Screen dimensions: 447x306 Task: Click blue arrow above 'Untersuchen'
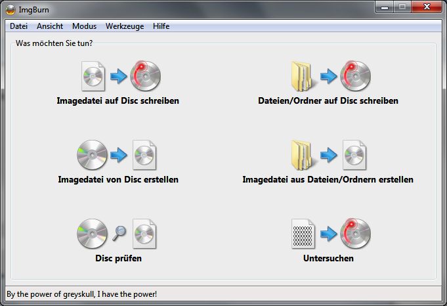[x=328, y=234]
